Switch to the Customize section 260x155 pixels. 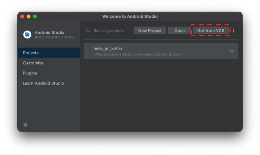coord(33,63)
